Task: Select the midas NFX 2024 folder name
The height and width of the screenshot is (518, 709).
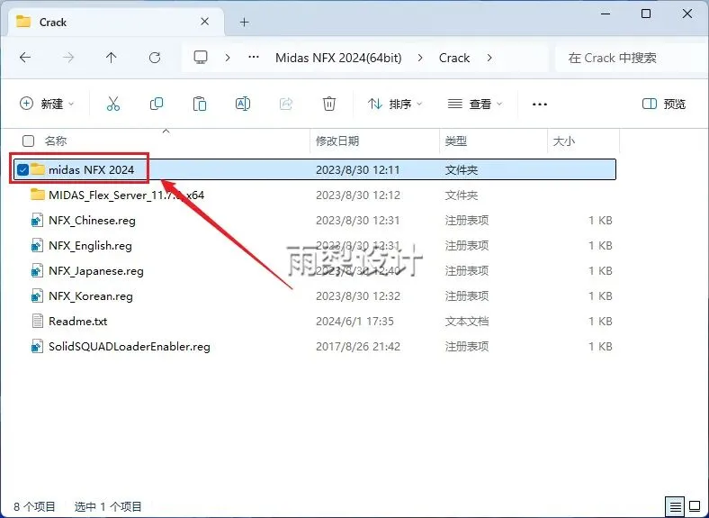Action: point(92,169)
